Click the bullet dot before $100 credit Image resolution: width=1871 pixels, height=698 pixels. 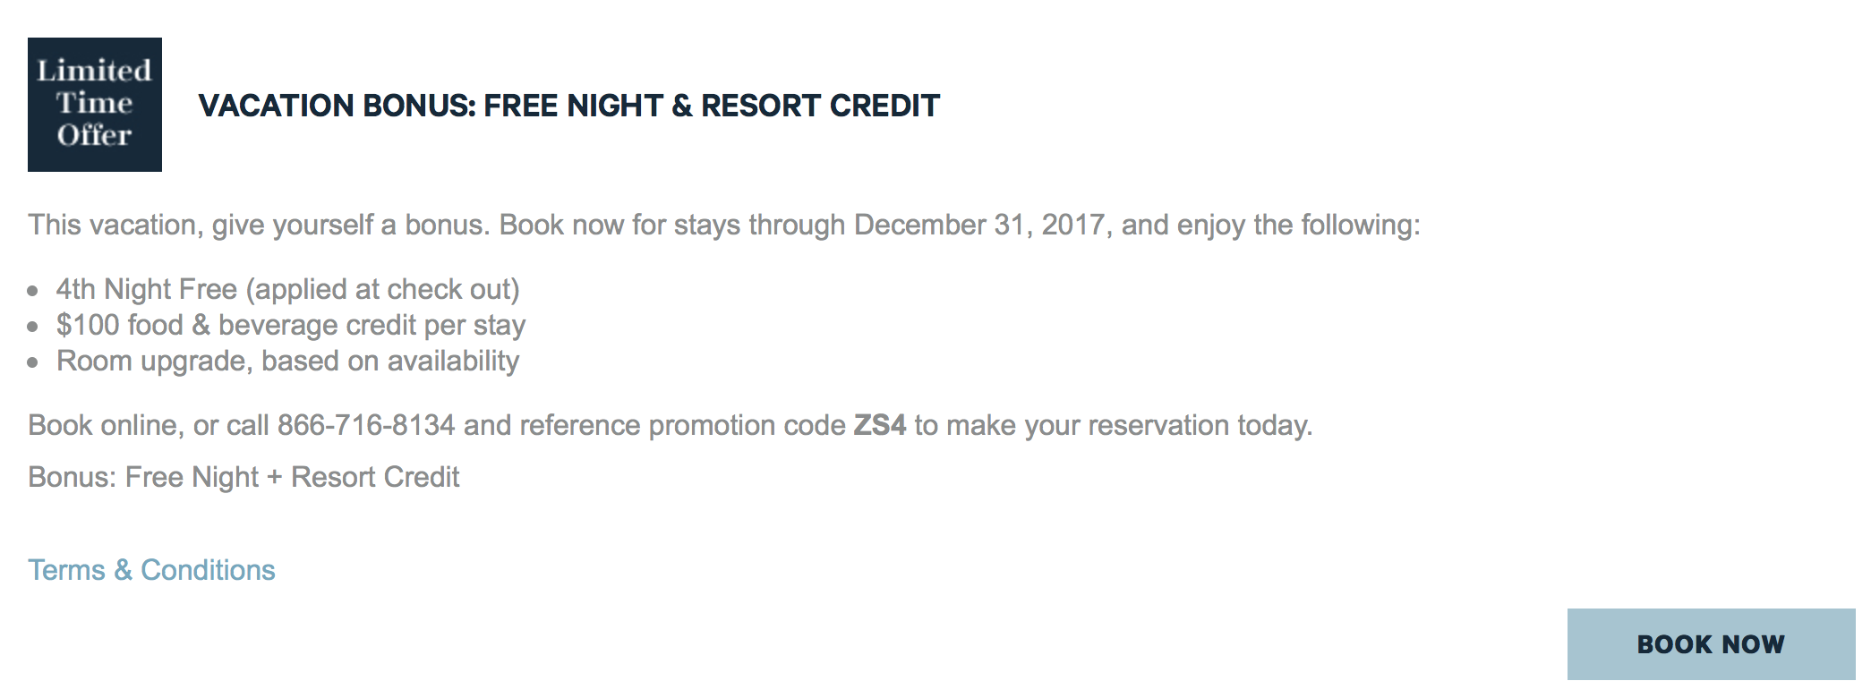(x=33, y=327)
